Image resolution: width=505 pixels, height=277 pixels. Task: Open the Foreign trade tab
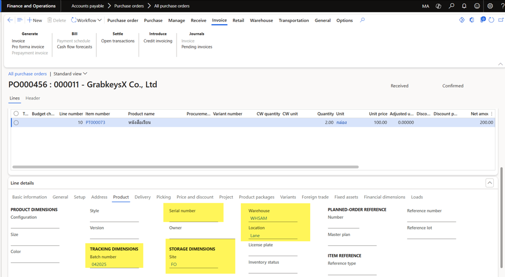(315, 197)
